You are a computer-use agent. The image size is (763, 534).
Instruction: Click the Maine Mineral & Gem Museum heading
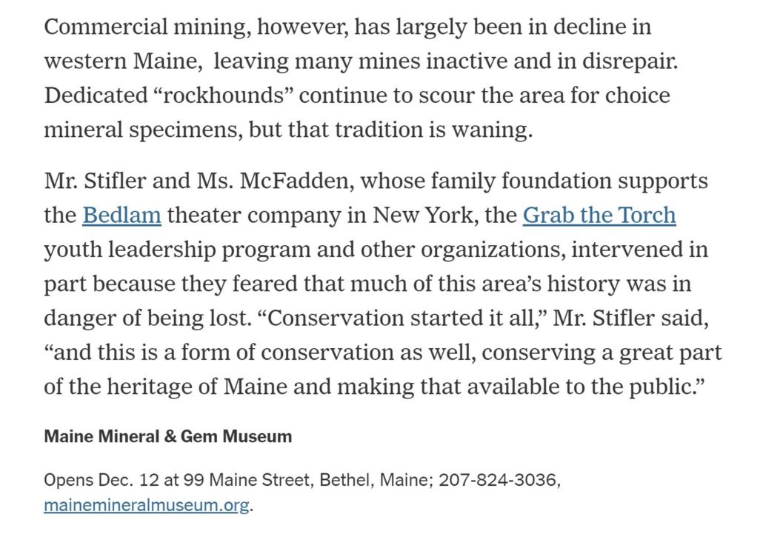[x=168, y=436]
